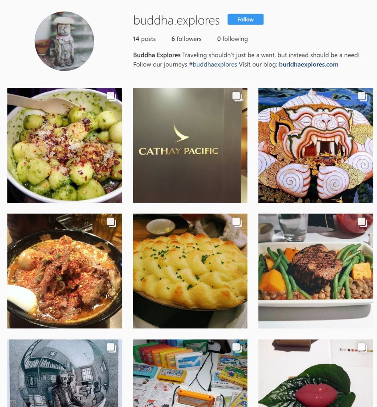Click the multi-photo icon on Escher drawing post

tap(111, 348)
